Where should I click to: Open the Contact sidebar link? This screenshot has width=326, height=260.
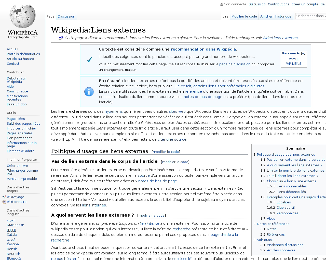tap(13, 64)
